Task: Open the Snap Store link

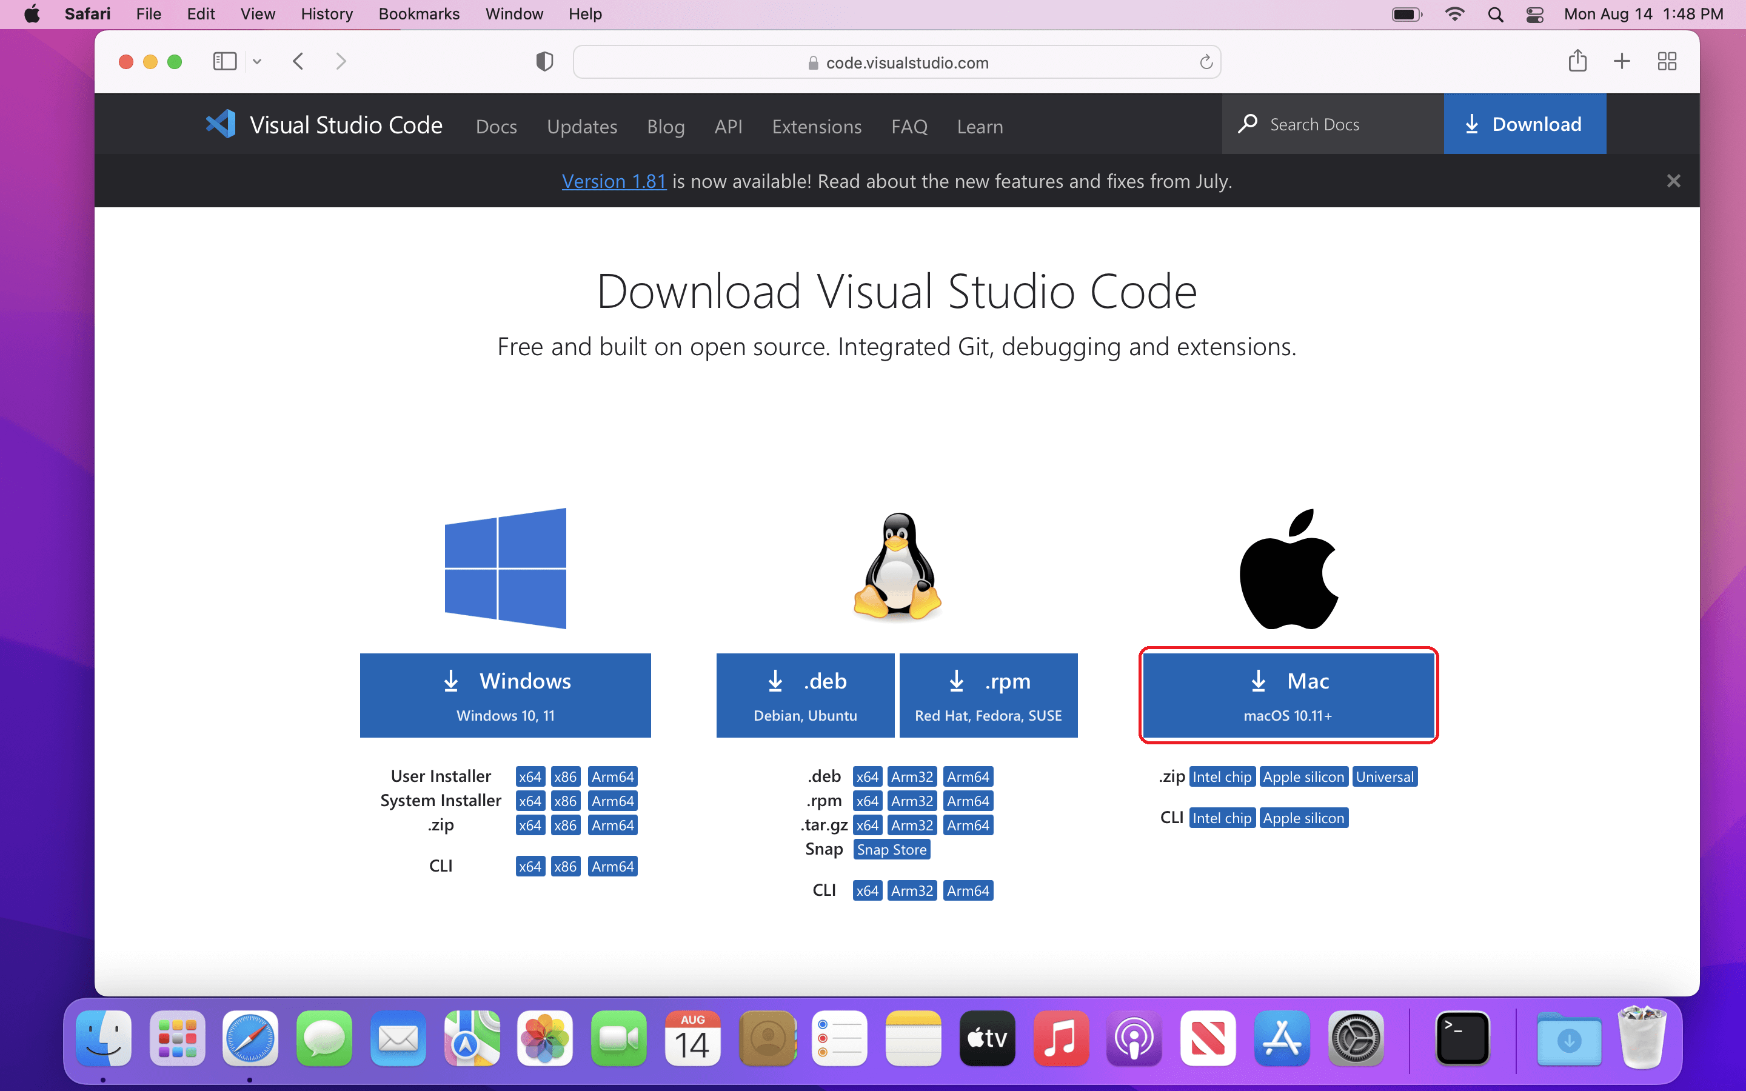Action: coord(891,849)
